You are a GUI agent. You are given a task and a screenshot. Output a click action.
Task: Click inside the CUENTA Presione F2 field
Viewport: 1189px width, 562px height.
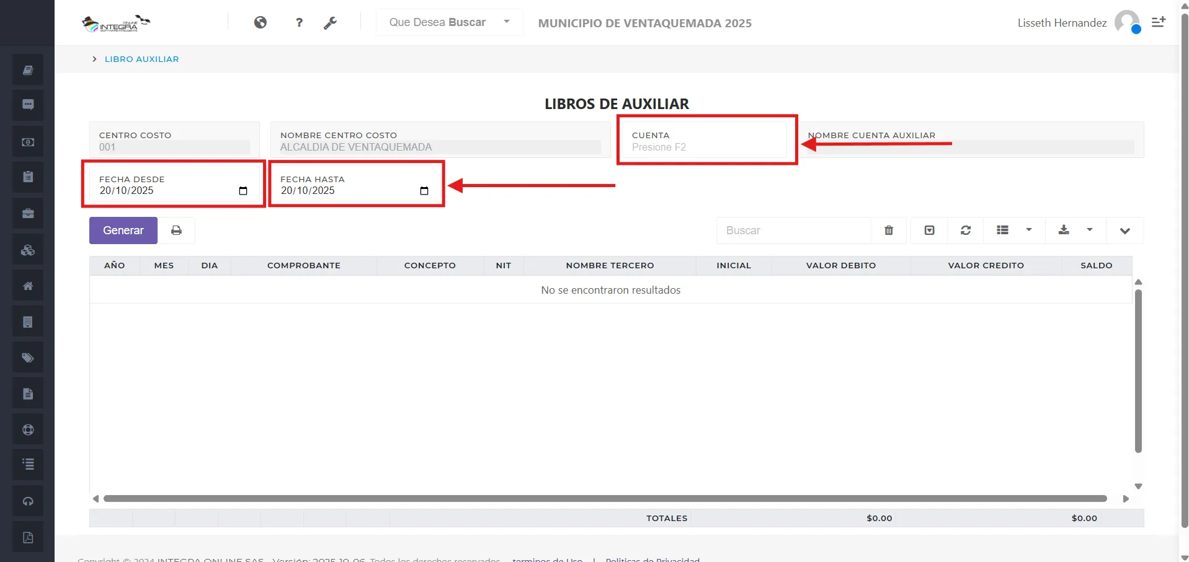tap(706, 147)
